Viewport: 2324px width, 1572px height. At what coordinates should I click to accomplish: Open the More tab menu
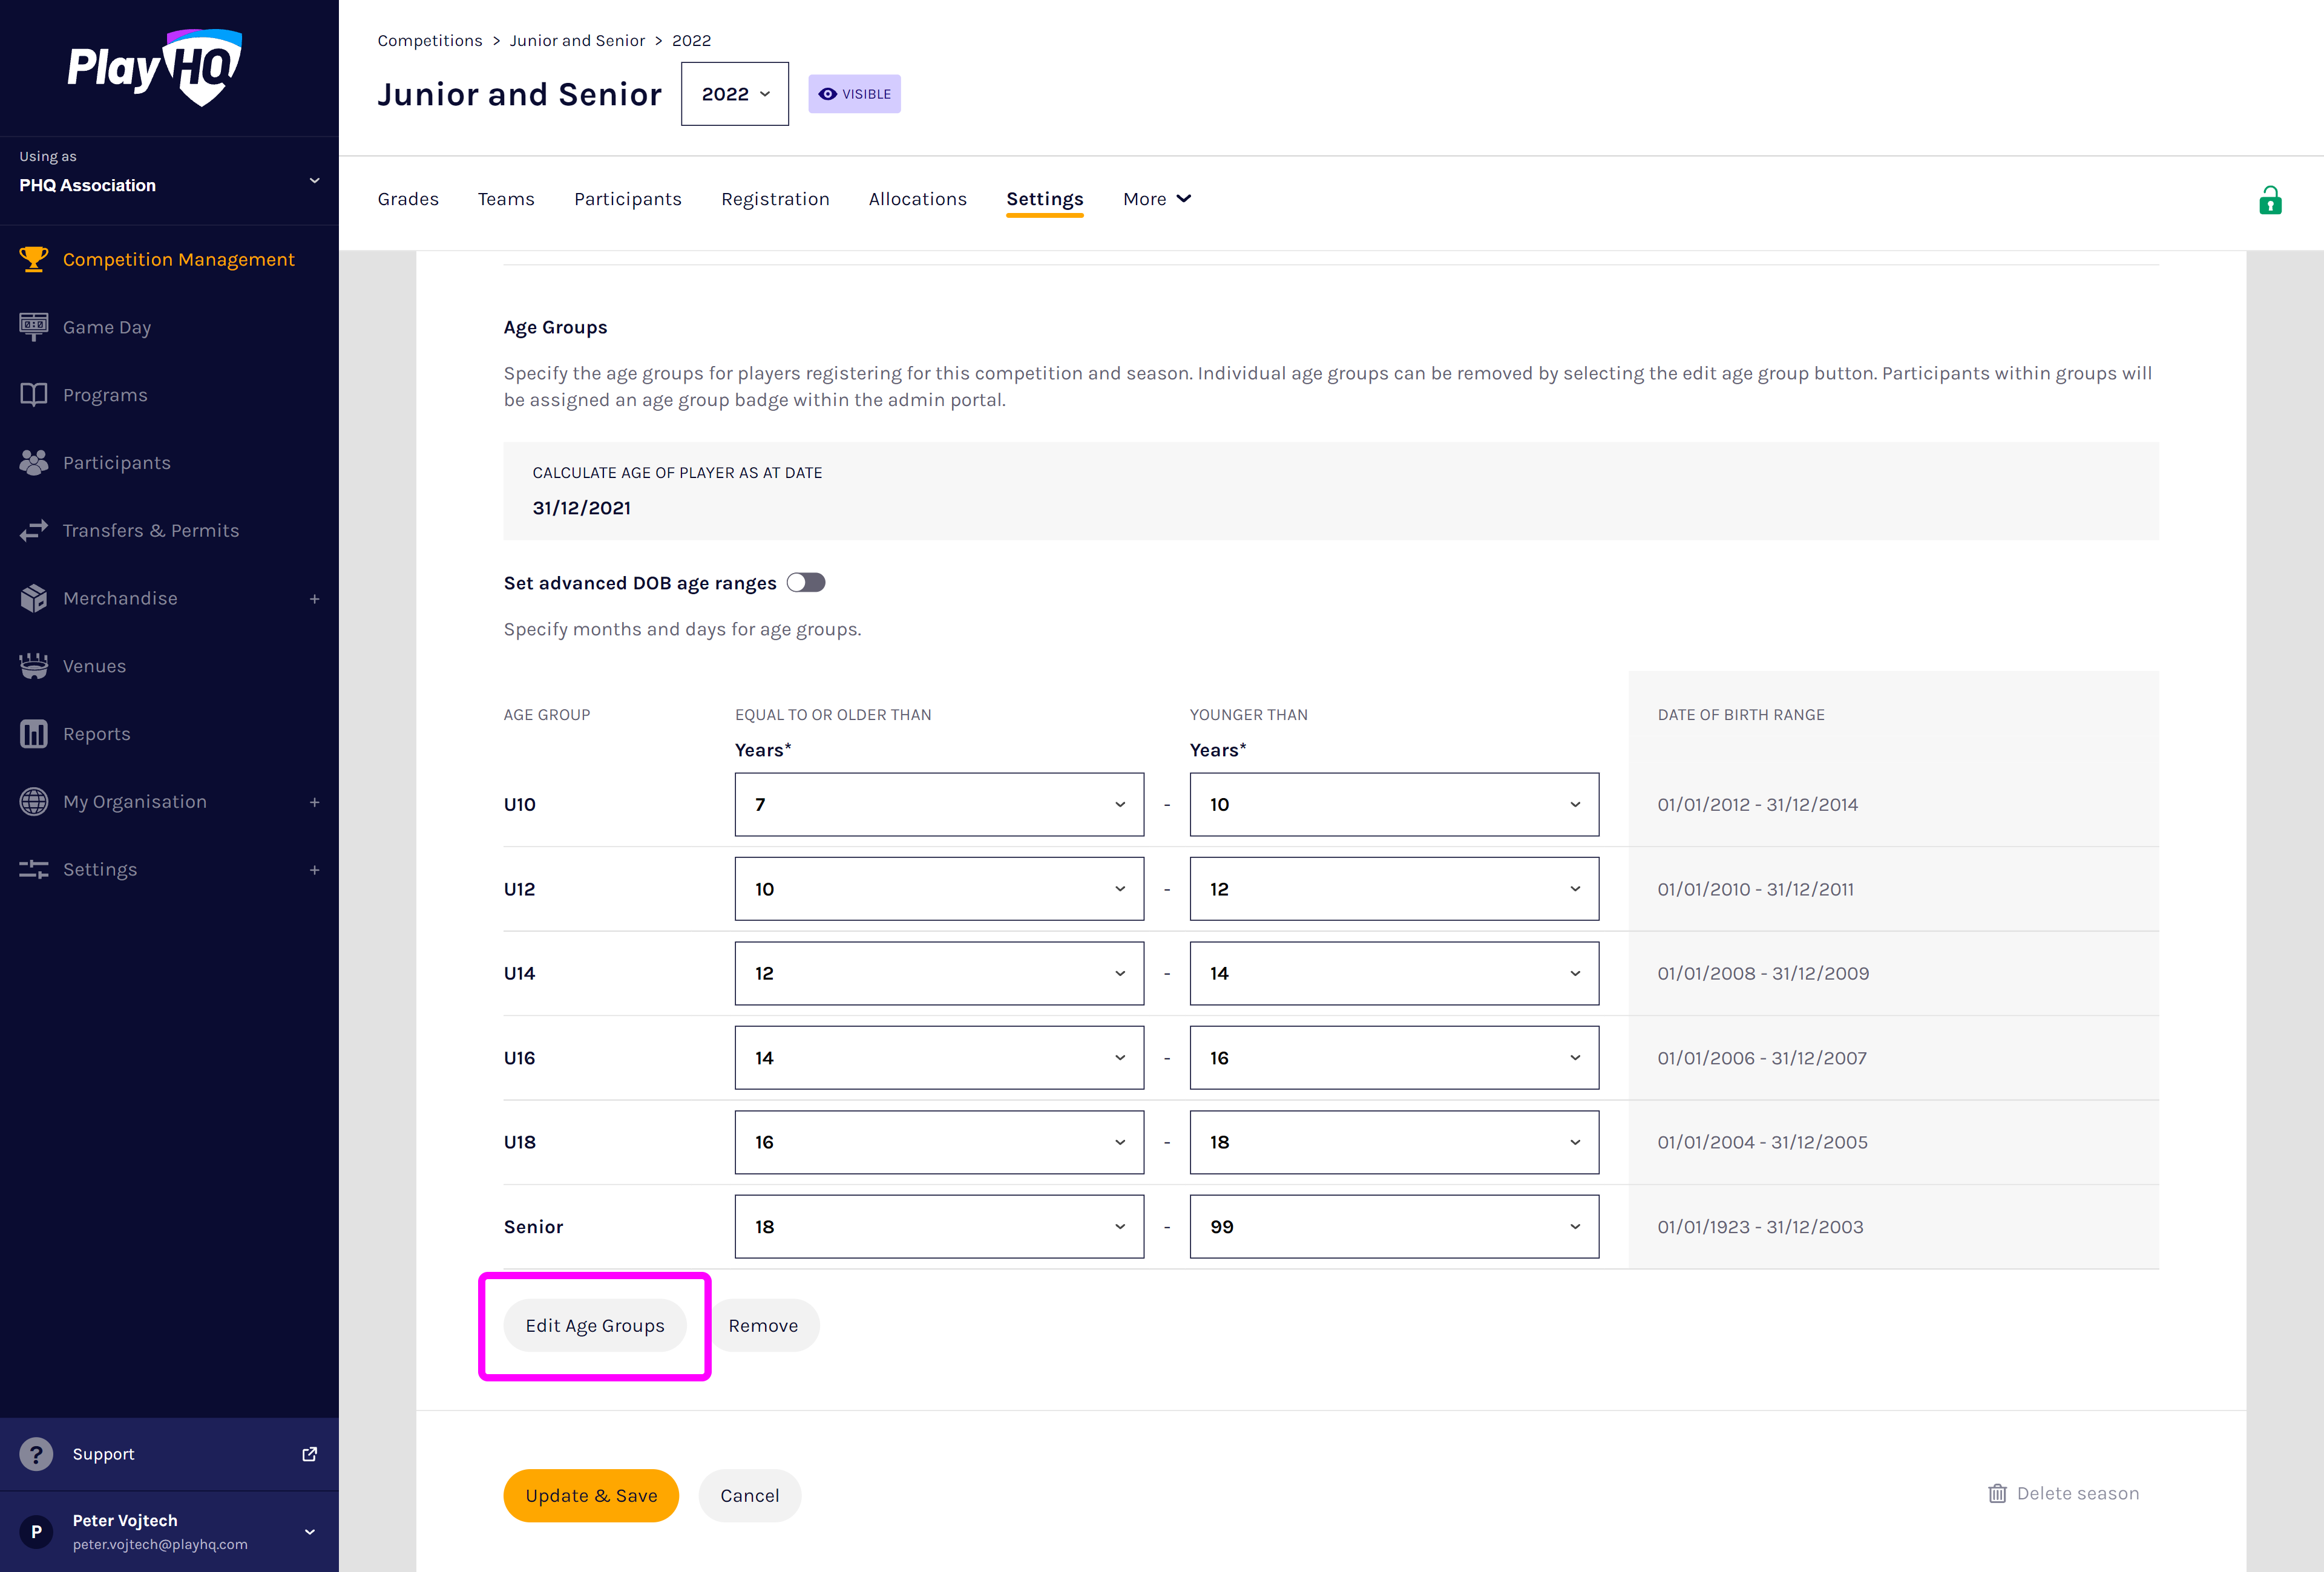(x=1156, y=199)
